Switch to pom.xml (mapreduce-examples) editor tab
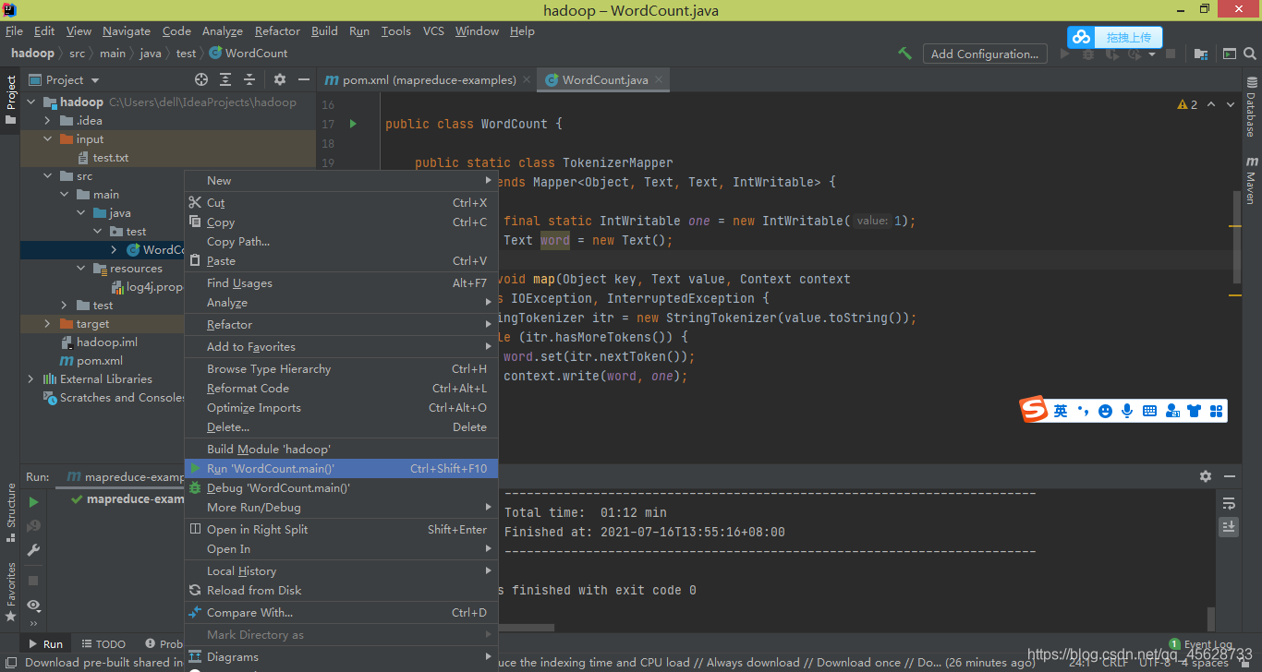Screen dimensions: 1262x672 (x=427, y=80)
